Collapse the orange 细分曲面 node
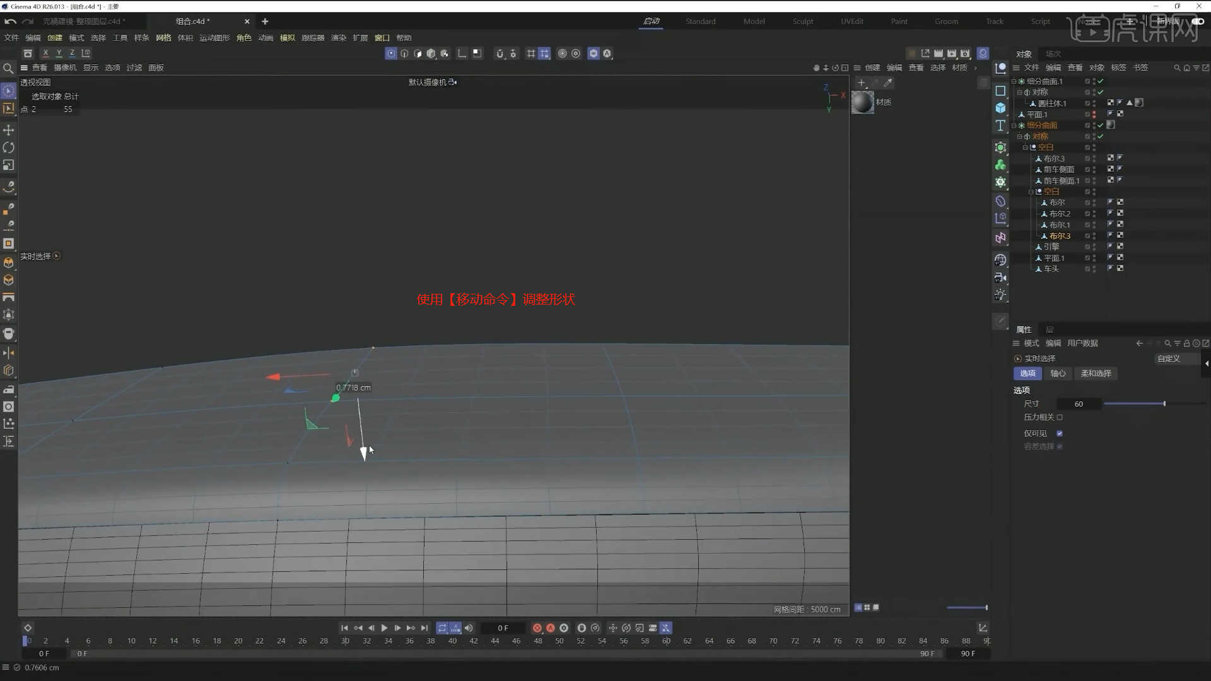 tap(1014, 125)
